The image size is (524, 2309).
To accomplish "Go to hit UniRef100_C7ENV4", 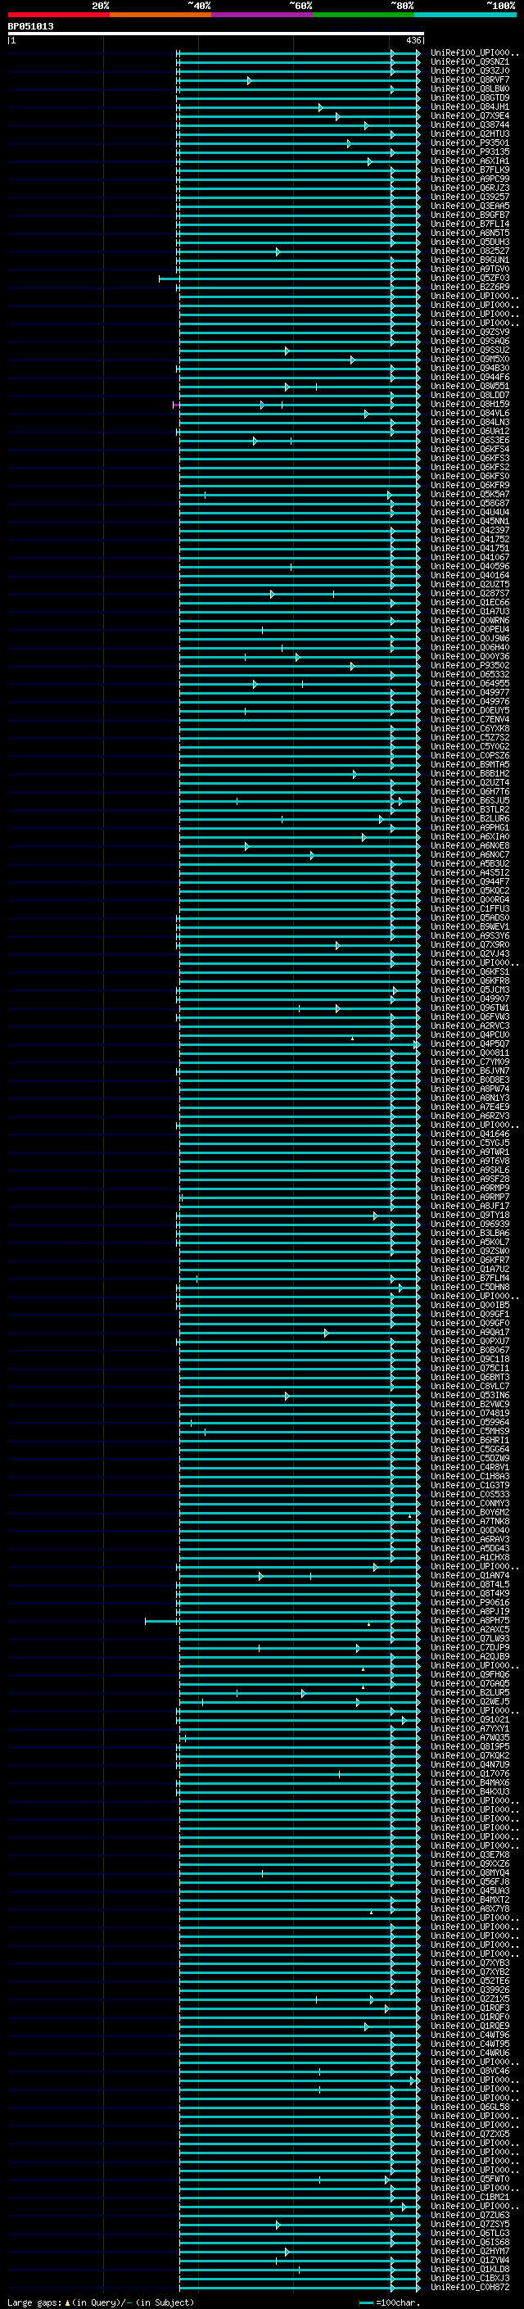I will point(469,720).
